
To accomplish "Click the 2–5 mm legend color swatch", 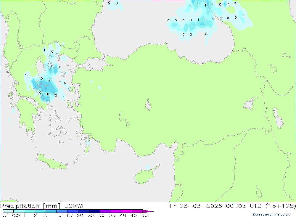I will click(40, 211).
